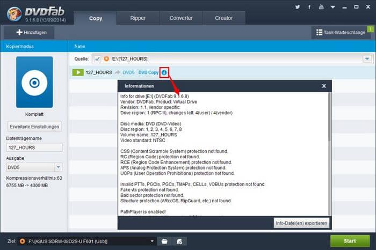Click 'Bad sector protection not found' line
376x250 pixels.
[x=152, y=195]
